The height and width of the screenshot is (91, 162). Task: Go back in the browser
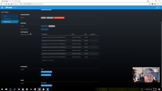click(x=2, y=4)
